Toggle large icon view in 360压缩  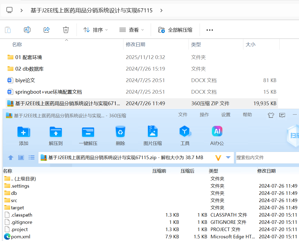pyautogui.click(x=21, y=157)
